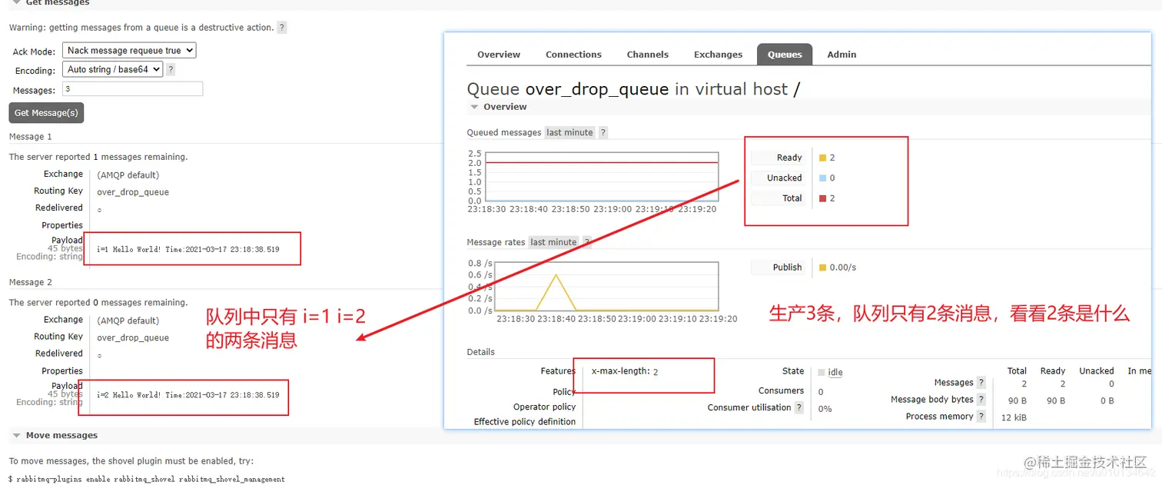Screen dimensions: 1162x485
Task: Click 'Consumers' label in Details
Action: coord(781,390)
